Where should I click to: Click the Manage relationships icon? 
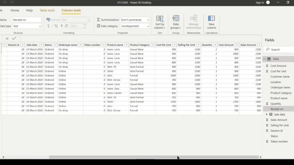pyautogui.click(x=193, y=18)
